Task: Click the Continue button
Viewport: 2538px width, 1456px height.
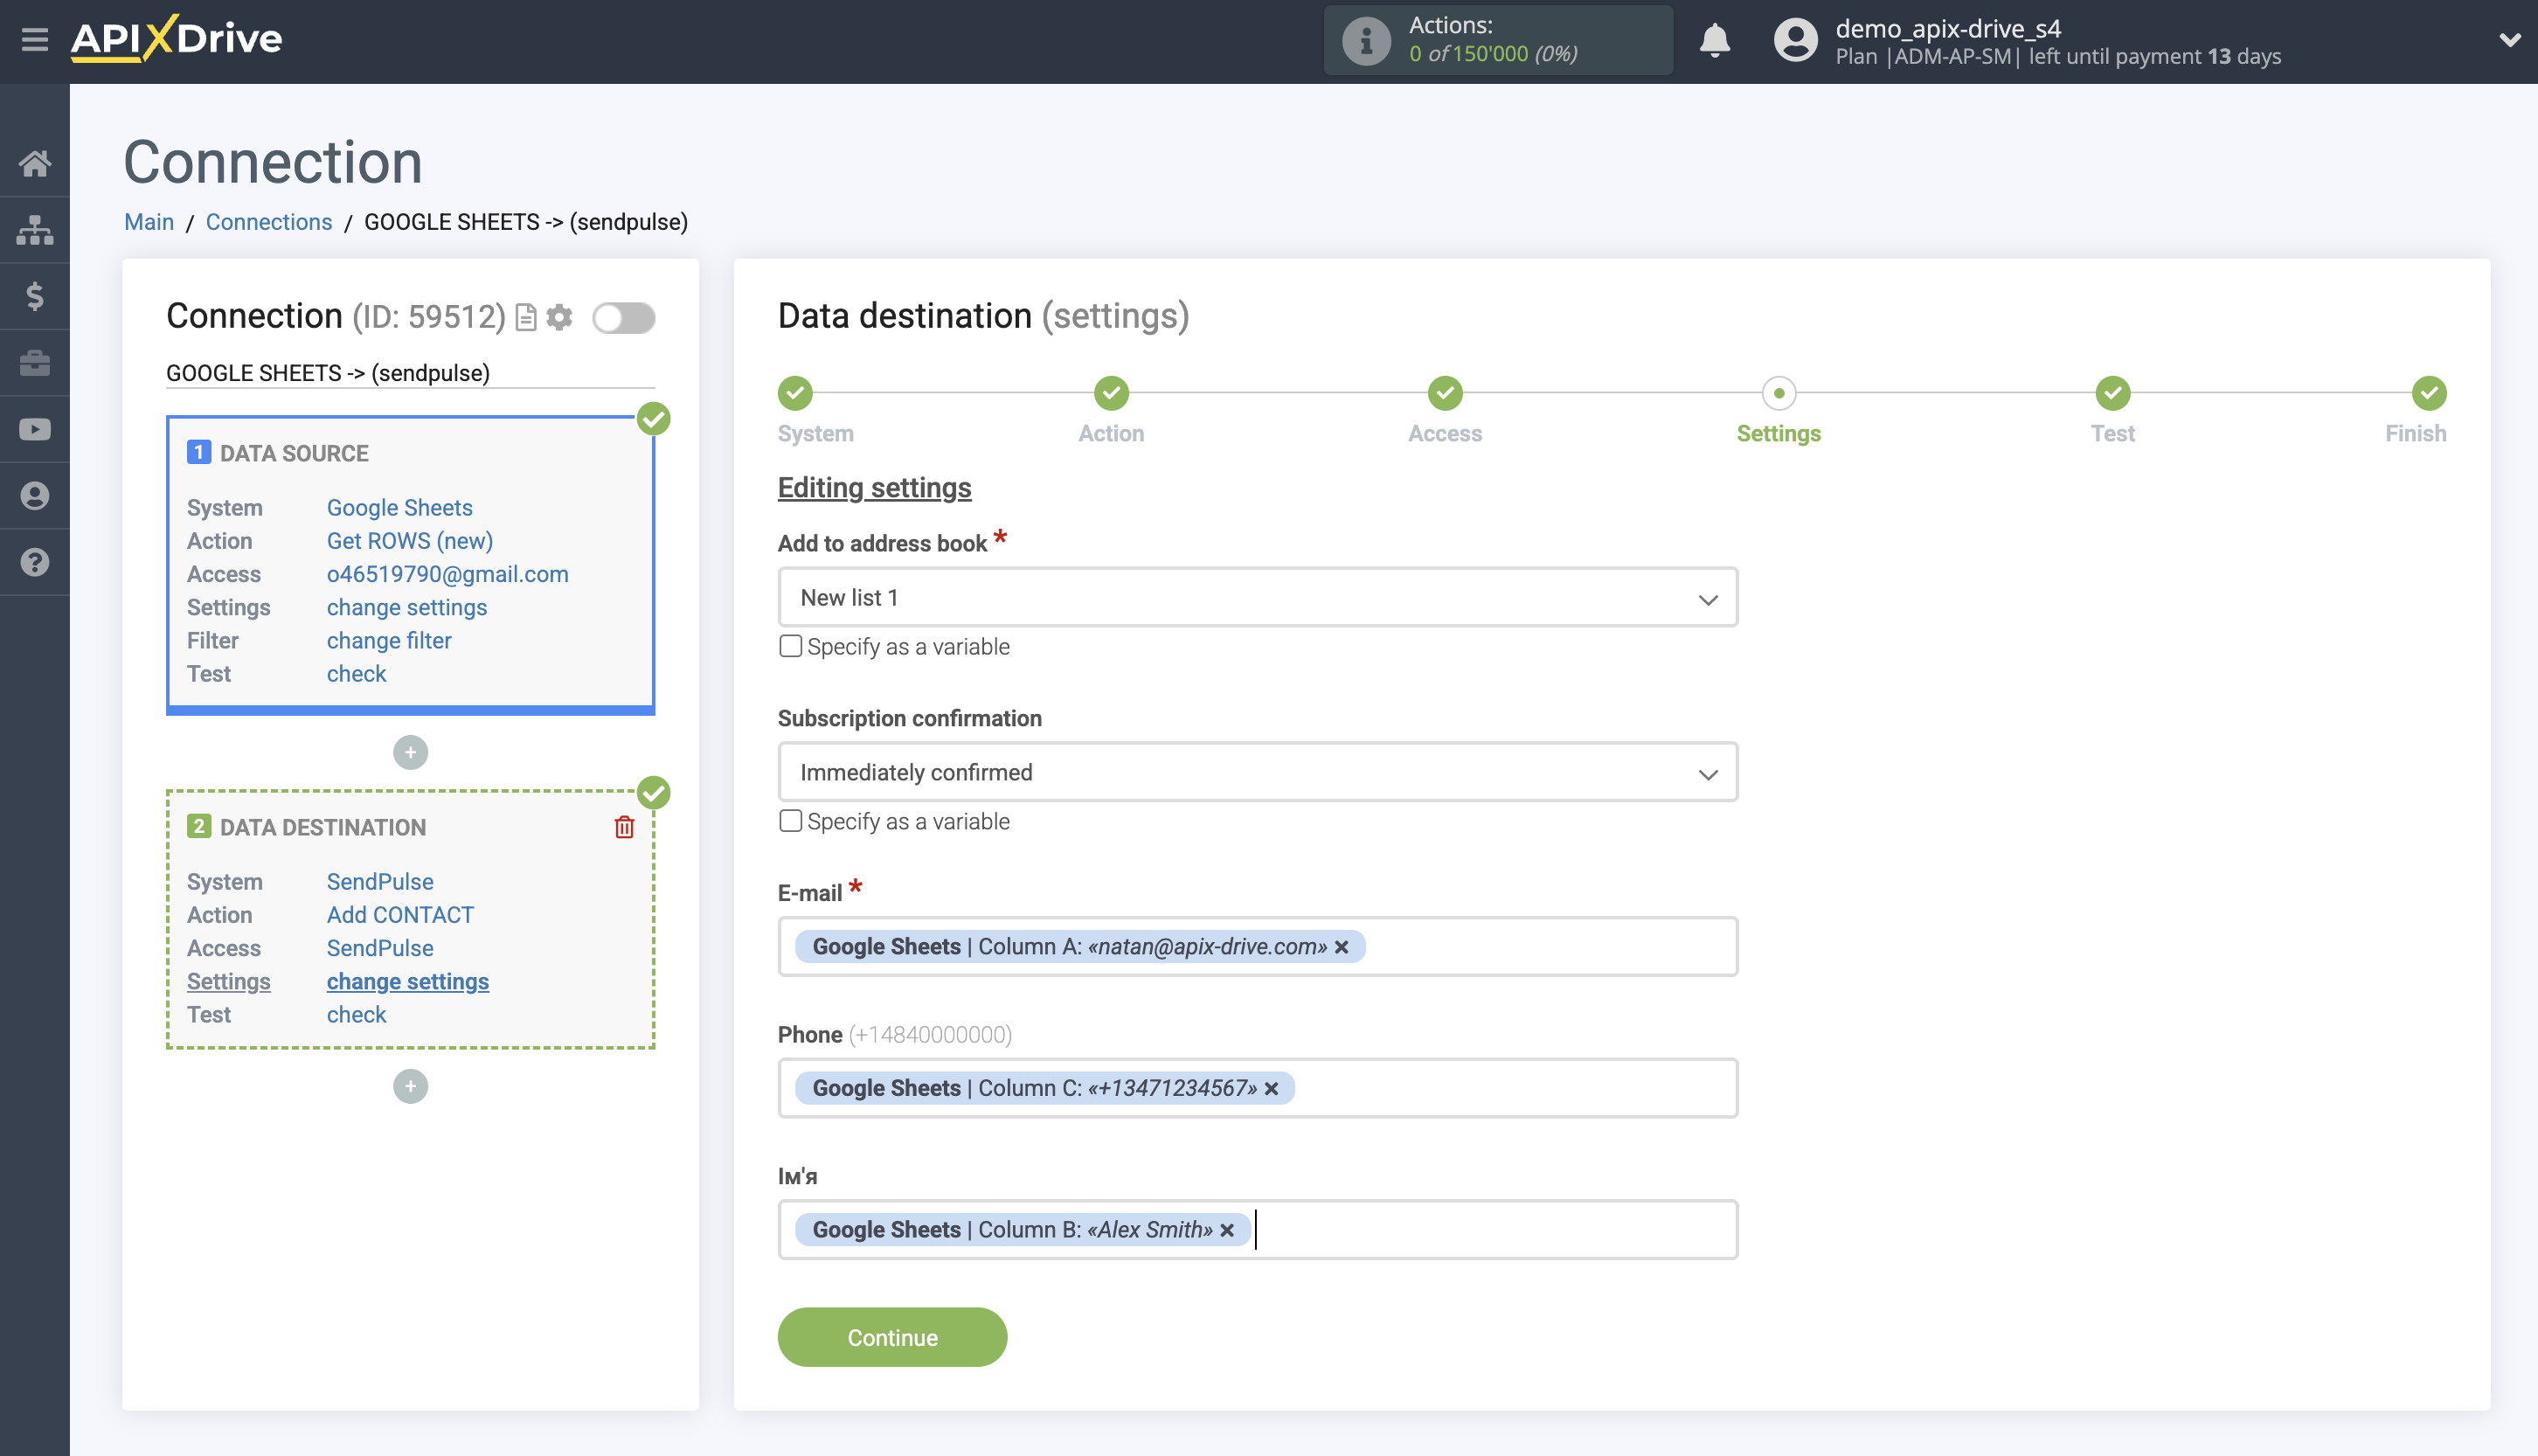Action: 892,1337
